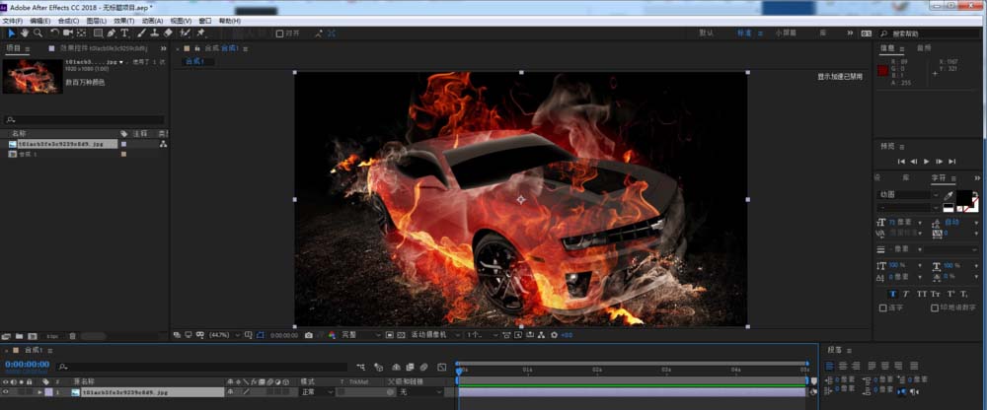
Task: Tick the 连字 checkbox in the Character panel
Action: pyautogui.click(x=882, y=307)
